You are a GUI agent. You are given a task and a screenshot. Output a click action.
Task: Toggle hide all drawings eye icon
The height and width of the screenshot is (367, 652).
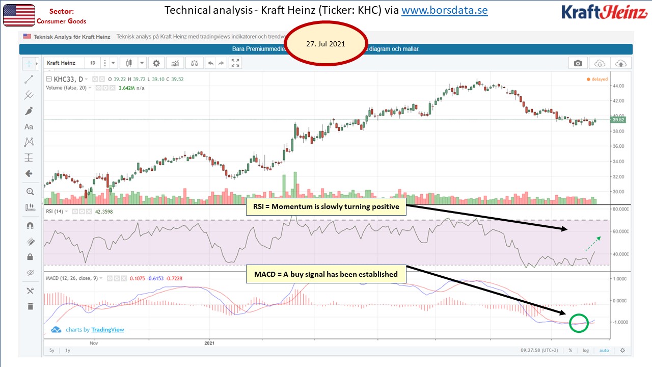pos(30,273)
